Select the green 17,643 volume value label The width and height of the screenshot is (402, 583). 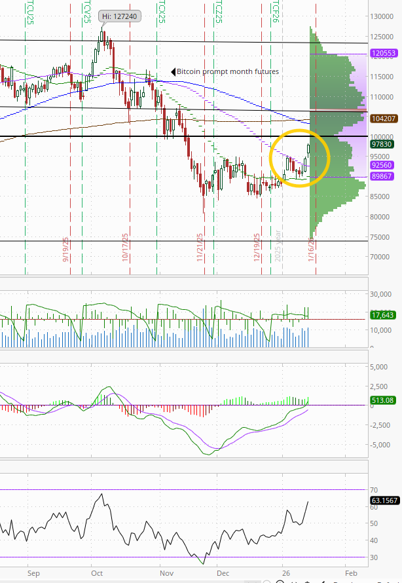coord(383,315)
